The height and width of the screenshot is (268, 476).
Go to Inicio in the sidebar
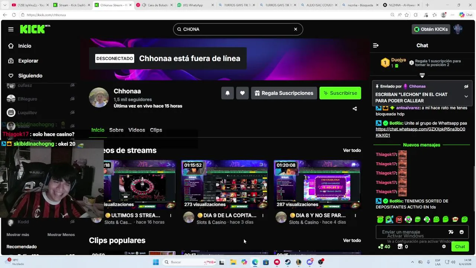coord(25,46)
